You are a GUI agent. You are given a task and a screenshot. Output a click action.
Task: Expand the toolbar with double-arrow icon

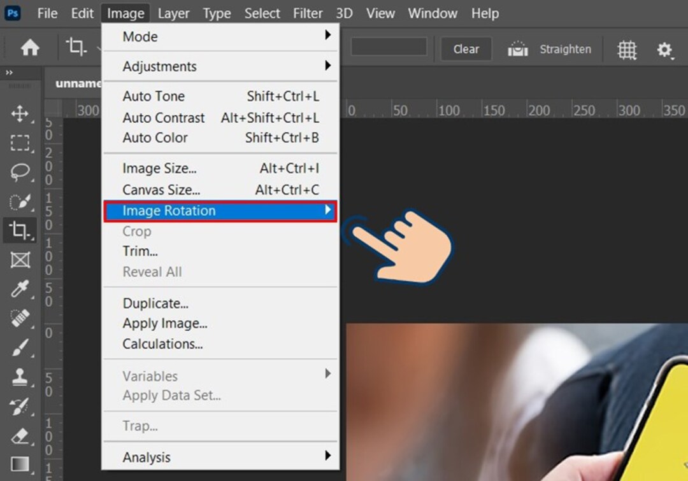point(9,73)
